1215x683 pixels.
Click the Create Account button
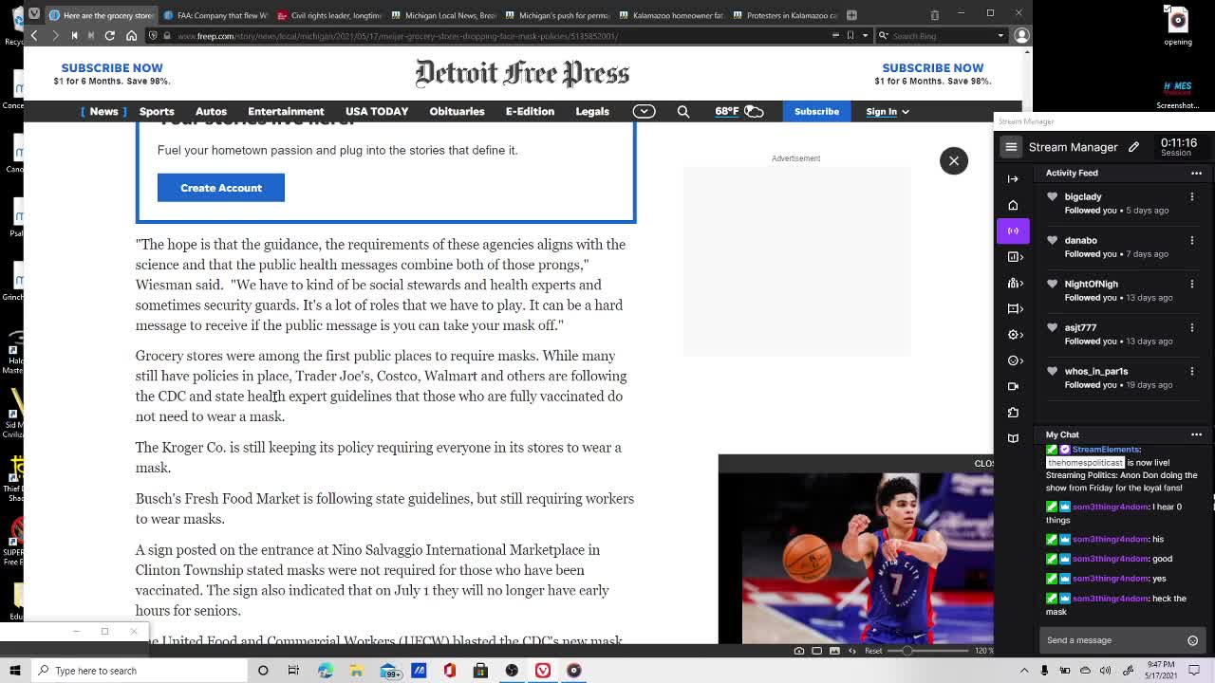(x=221, y=188)
